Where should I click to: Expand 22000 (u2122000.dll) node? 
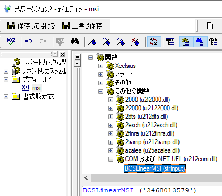tap(110, 108)
